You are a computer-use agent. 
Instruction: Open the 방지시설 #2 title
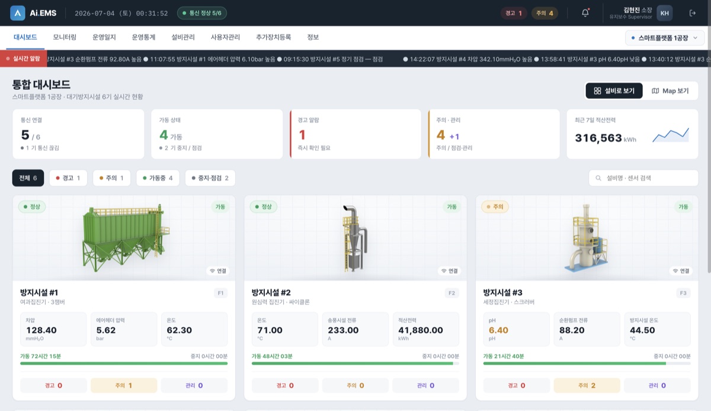pyautogui.click(x=271, y=293)
